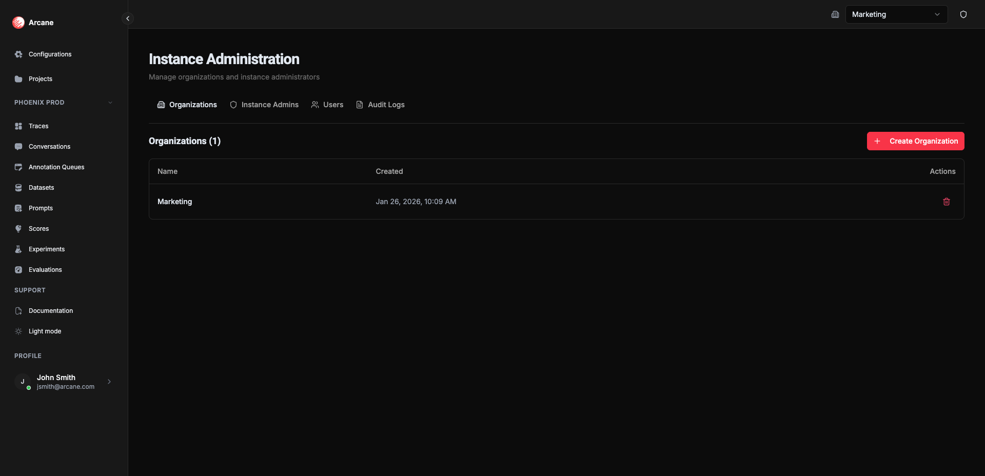Click the shield icon in top bar

click(x=963, y=14)
